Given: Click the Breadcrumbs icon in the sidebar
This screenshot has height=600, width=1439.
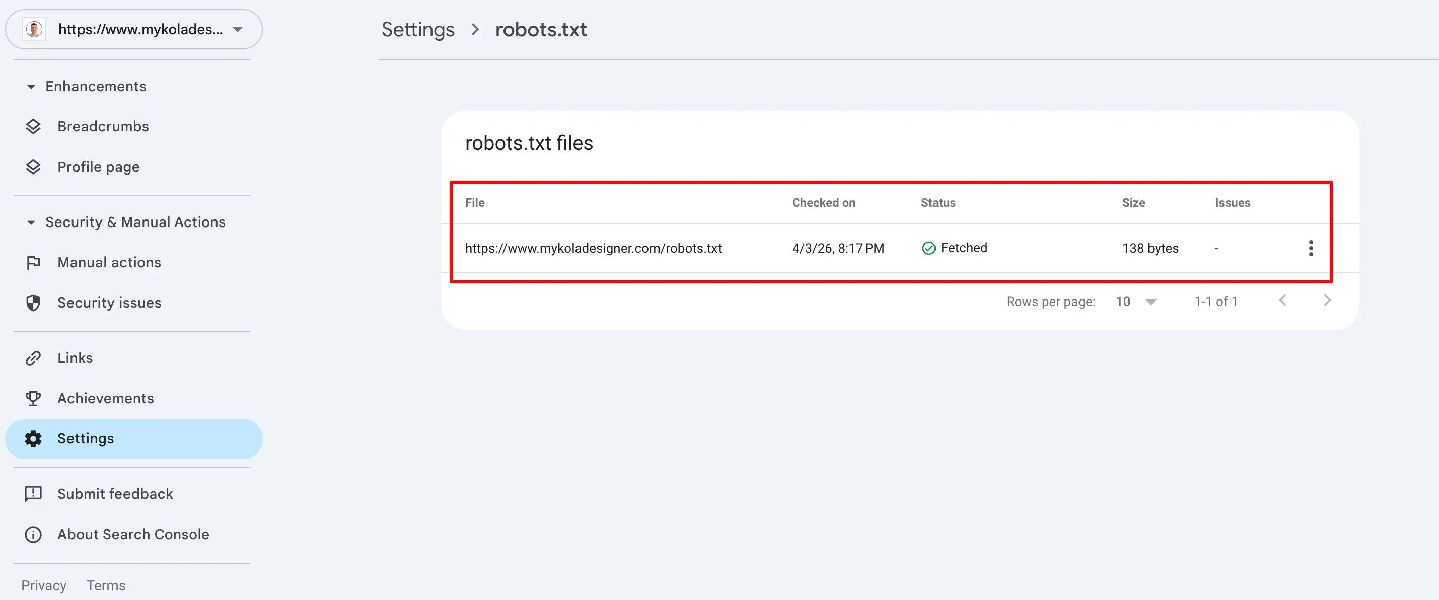Looking at the screenshot, I should (x=34, y=126).
